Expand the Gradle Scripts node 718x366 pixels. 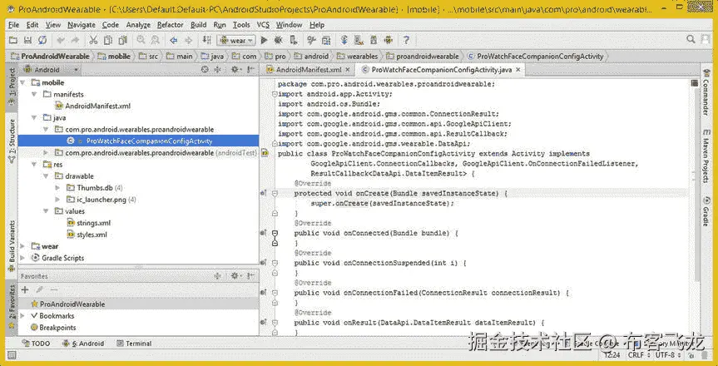[x=22, y=258]
